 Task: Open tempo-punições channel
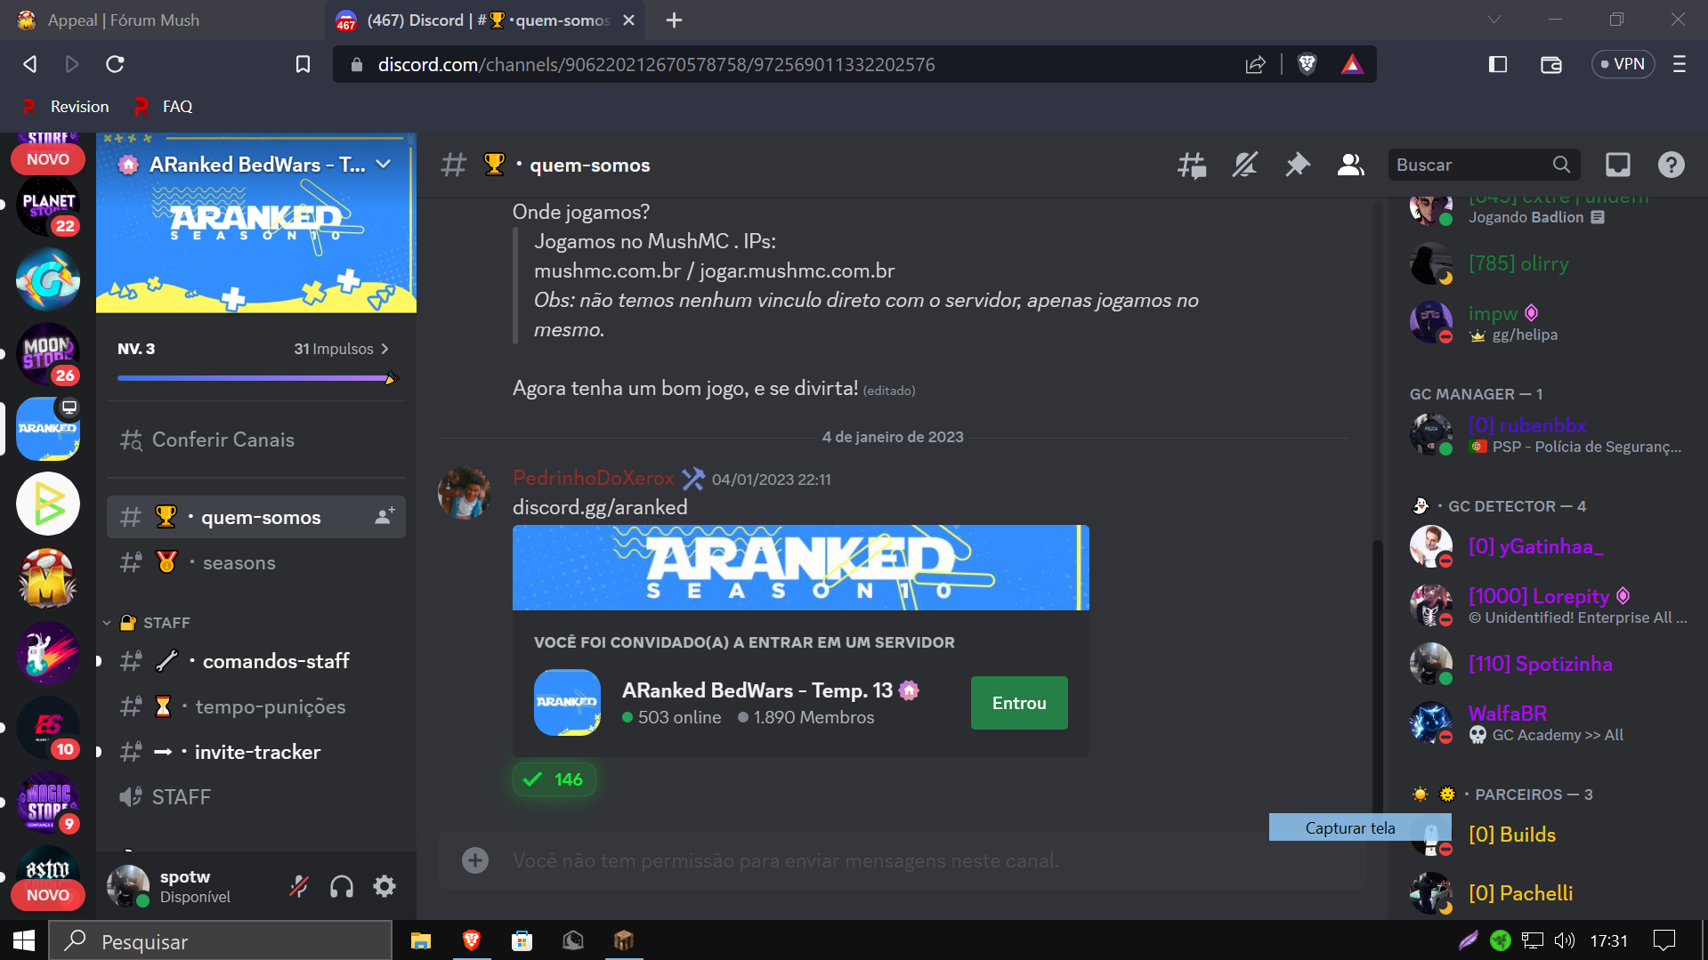pyautogui.click(x=256, y=706)
